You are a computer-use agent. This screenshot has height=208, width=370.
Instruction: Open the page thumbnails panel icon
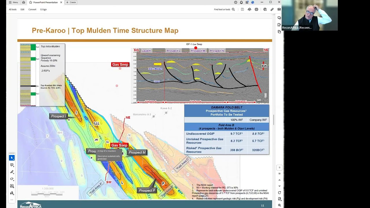pyautogui.click(x=279, y=31)
